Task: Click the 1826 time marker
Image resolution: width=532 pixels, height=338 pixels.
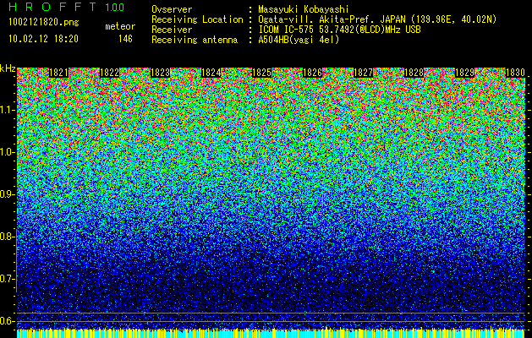Action: (x=312, y=73)
